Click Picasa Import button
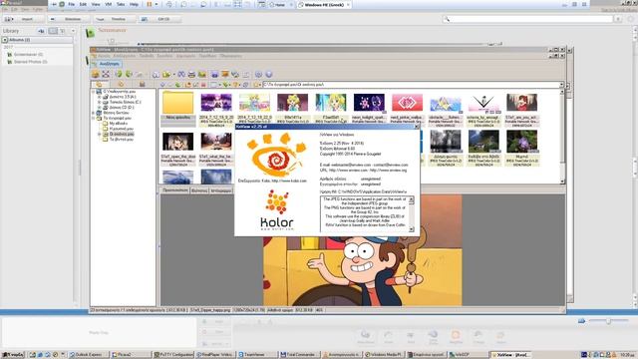The width and height of the screenshot is (638, 359). (23, 19)
